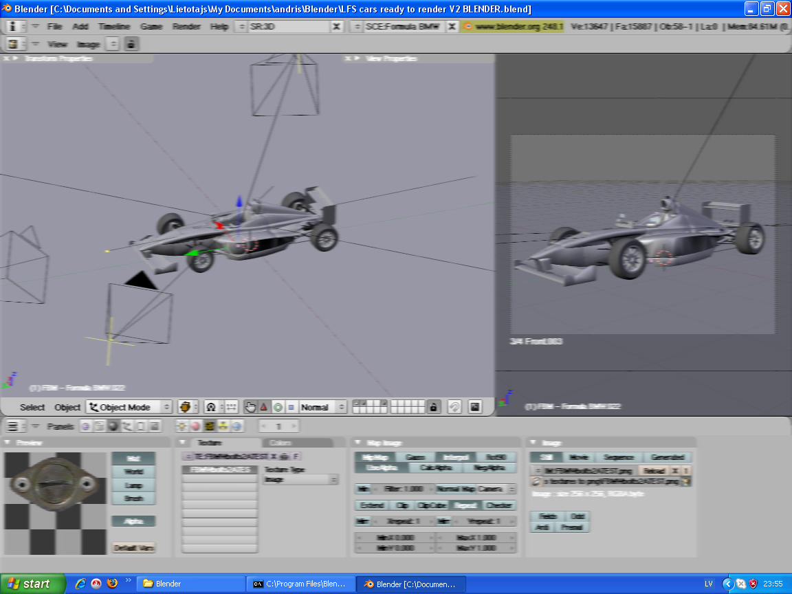Click the texture preview thumbnail
The image size is (792, 594).
(55, 503)
